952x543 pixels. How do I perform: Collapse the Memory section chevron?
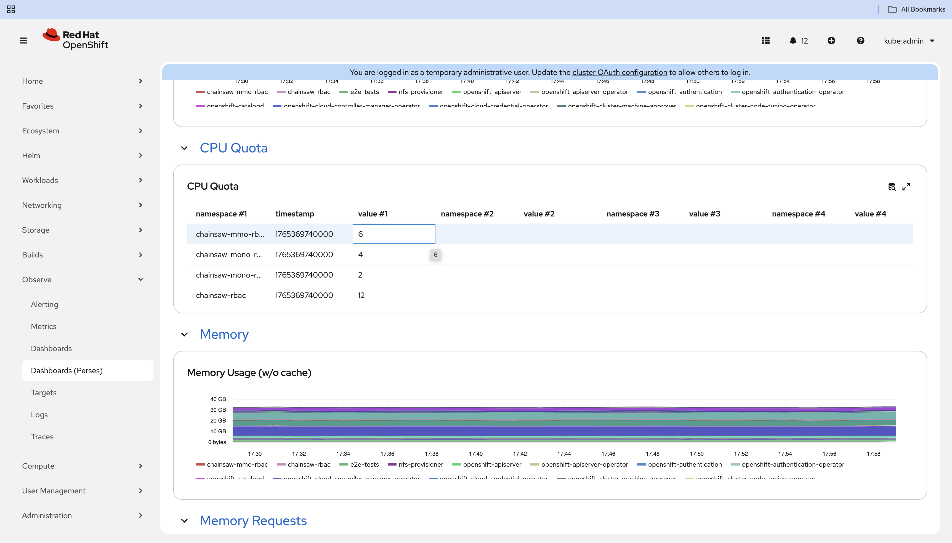[x=184, y=335]
